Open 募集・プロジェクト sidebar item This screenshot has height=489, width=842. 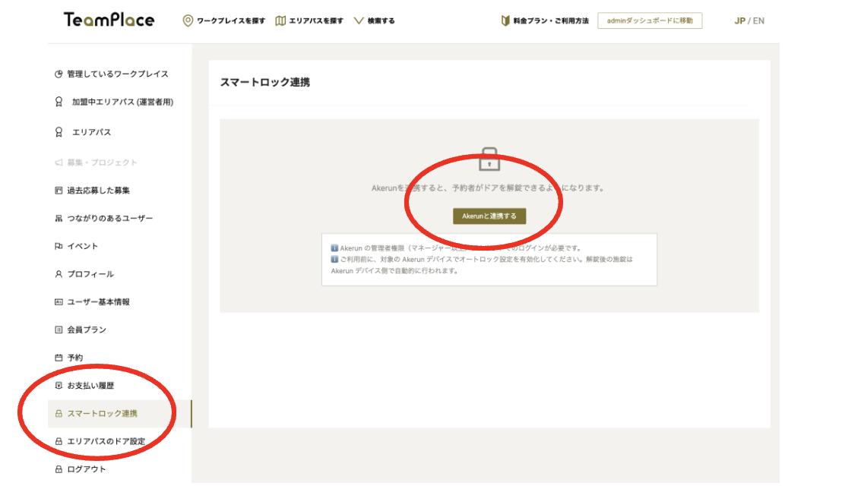coord(102,162)
